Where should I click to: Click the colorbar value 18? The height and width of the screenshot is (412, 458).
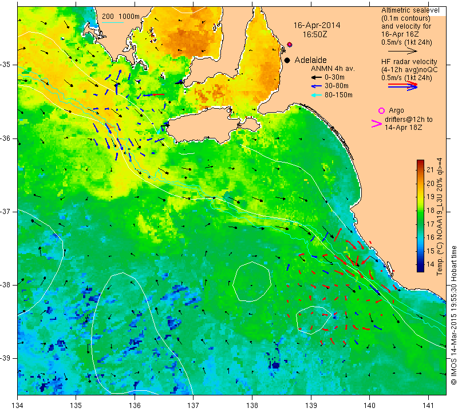point(431,210)
